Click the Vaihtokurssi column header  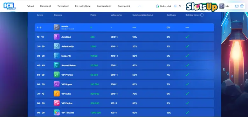(x=116, y=15)
